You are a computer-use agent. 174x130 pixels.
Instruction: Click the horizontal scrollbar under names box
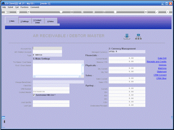(57, 76)
